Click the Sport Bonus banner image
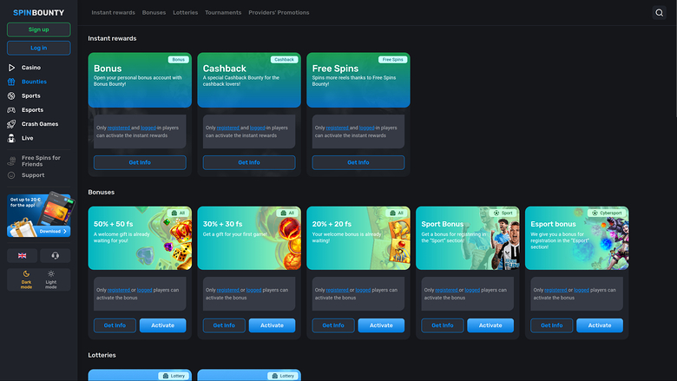The height and width of the screenshot is (381, 677). pos(468,238)
